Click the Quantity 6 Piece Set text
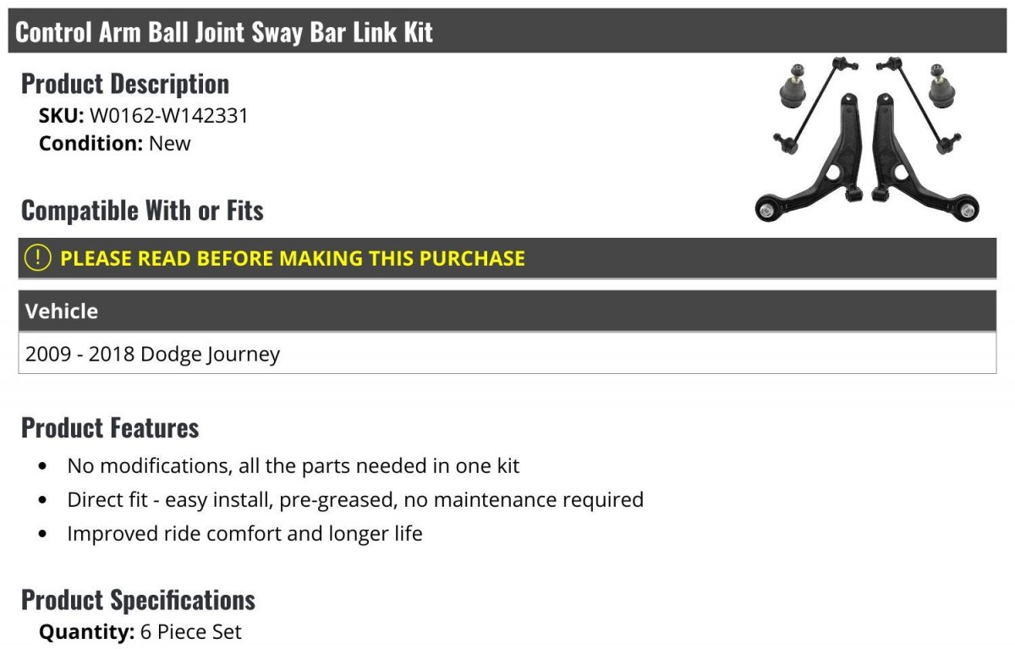 pos(140,631)
